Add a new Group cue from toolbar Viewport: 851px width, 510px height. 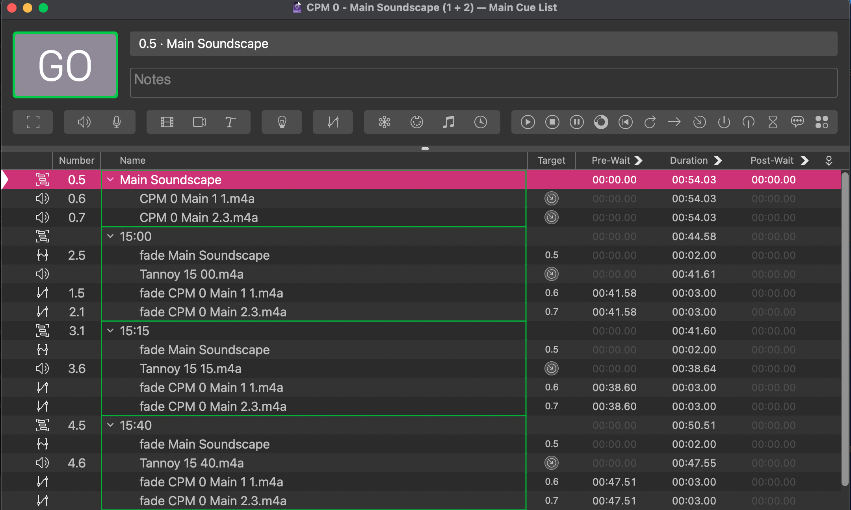pyautogui.click(x=33, y=122)
